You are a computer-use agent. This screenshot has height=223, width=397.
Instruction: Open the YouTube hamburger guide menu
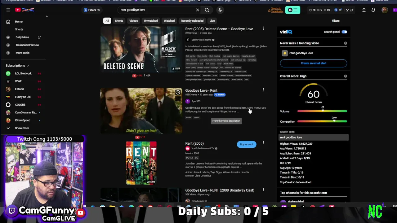(x=8, y=10)
